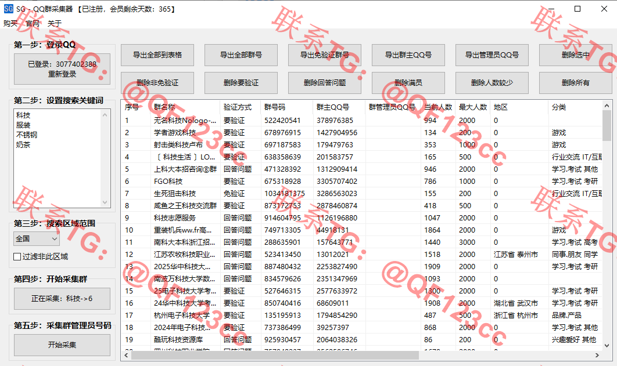Click category cell 品牌.产品

(x=566, y=316)
